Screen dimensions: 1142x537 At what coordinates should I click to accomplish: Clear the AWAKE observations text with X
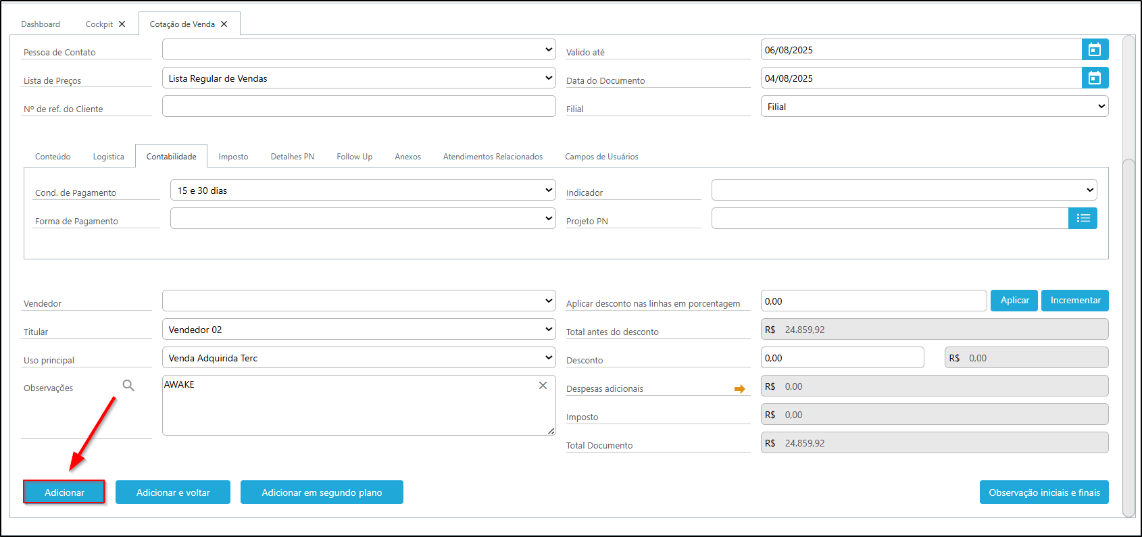coord(543,385)
